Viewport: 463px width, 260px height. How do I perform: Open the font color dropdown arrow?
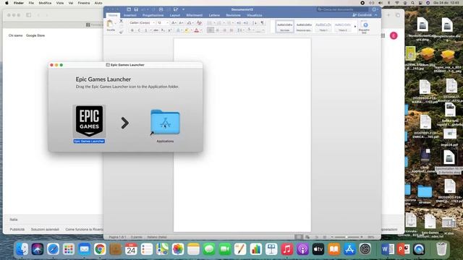click(x=201, y=30)
